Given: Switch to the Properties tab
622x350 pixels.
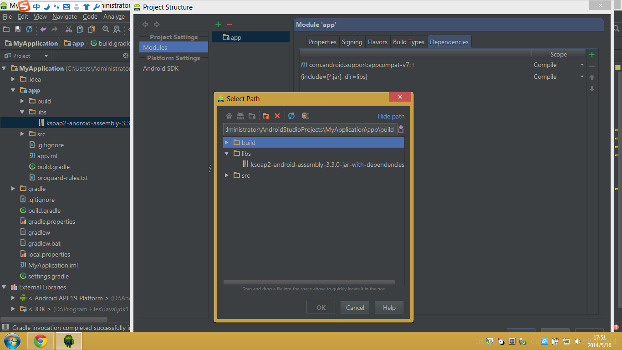Looking at the screenshot, I should click(322, 42).
